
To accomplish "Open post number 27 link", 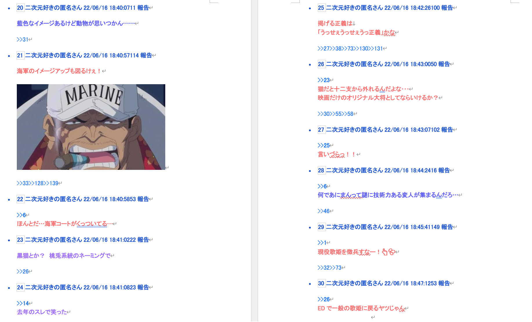I will click(x=321, y=130).
